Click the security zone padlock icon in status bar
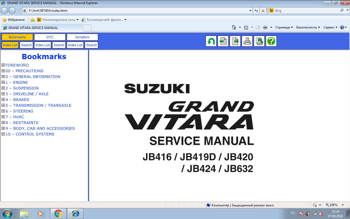 click(315, 205)
